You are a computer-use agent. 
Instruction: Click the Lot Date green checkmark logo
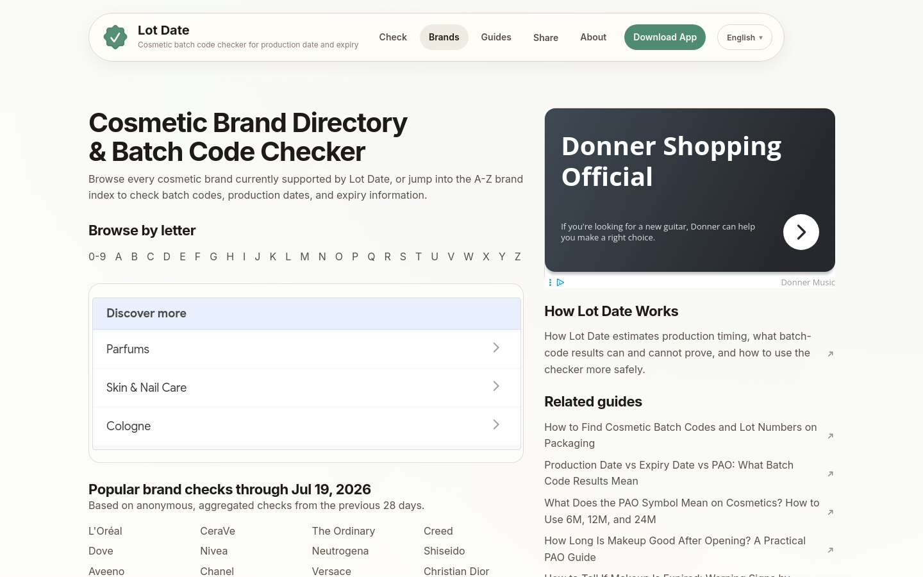click(115, 37)
